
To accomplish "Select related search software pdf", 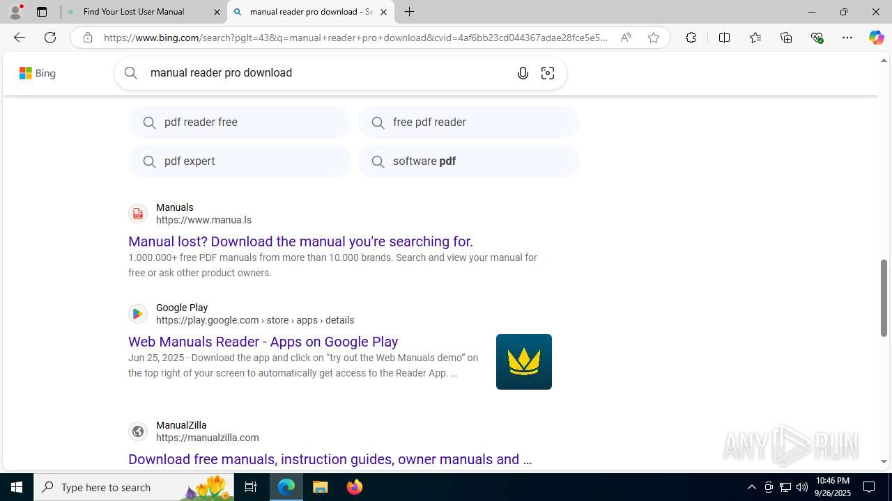I will click(468, 161).
